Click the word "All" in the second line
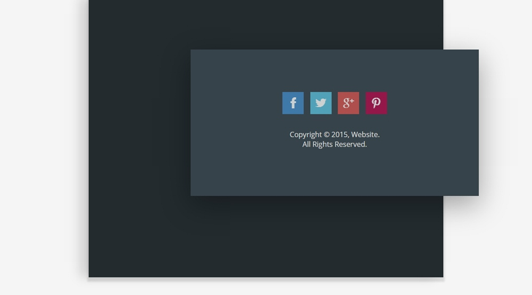The image size is (532, 295). pyautogui.click(x=306, y=144)
